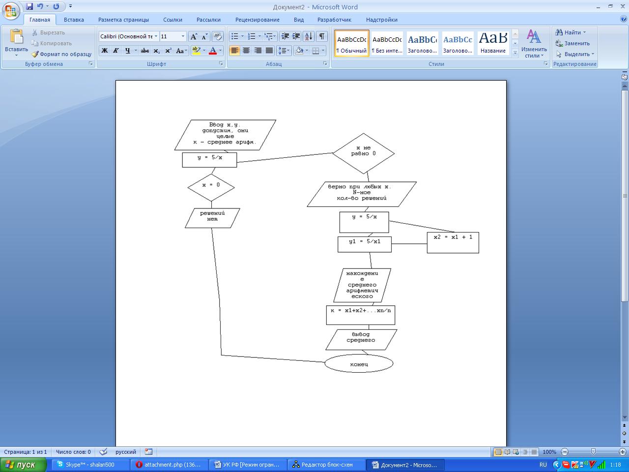Toggle italic formatting (К)

116,51
